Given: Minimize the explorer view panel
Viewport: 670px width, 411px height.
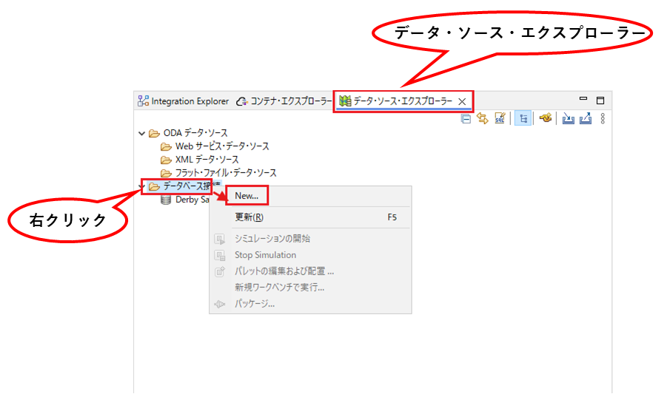Looking at the screenshot, I should click(583, 98).
